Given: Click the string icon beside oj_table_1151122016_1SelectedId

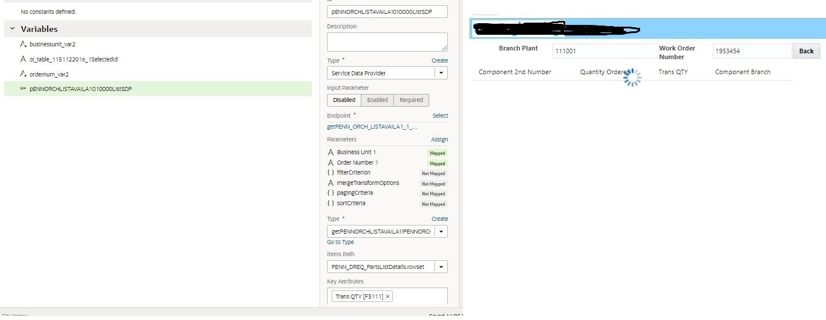Looking at the screenshot, I should click(23, 59).
